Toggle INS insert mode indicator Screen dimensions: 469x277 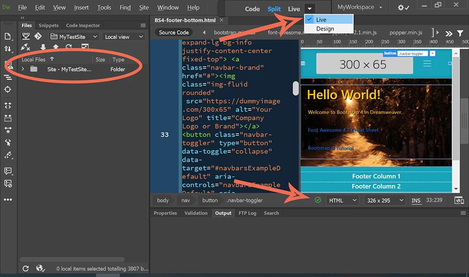[416, 200]
